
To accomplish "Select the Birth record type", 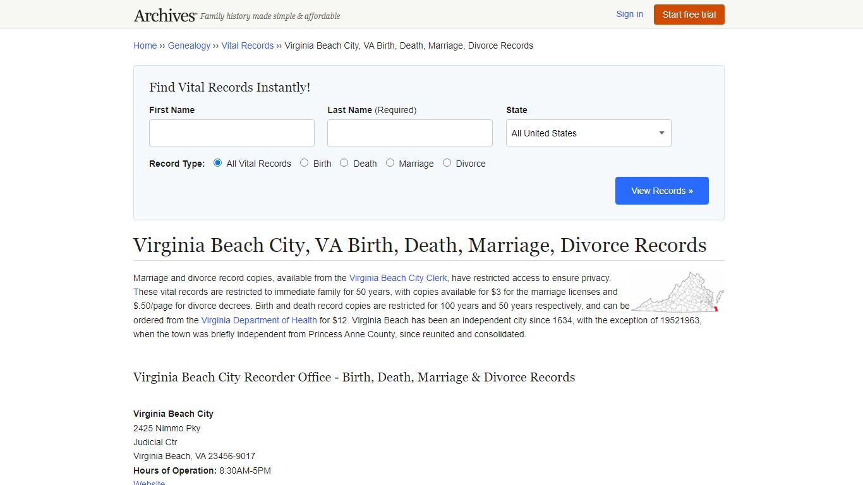I will pos(305,163).
